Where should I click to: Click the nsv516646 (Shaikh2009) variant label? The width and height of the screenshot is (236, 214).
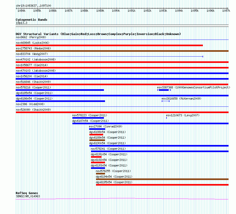coord(33,82)
